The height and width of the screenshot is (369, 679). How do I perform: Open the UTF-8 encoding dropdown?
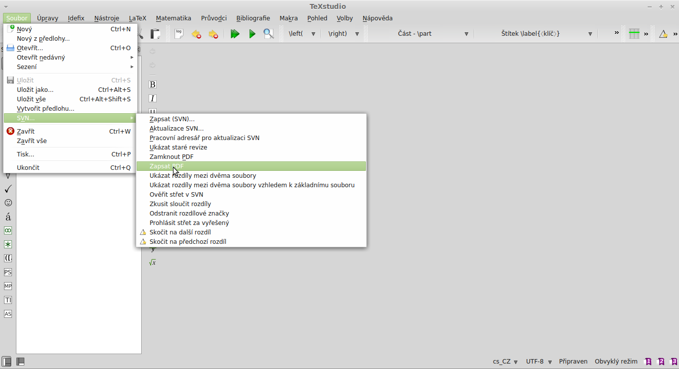539,362
